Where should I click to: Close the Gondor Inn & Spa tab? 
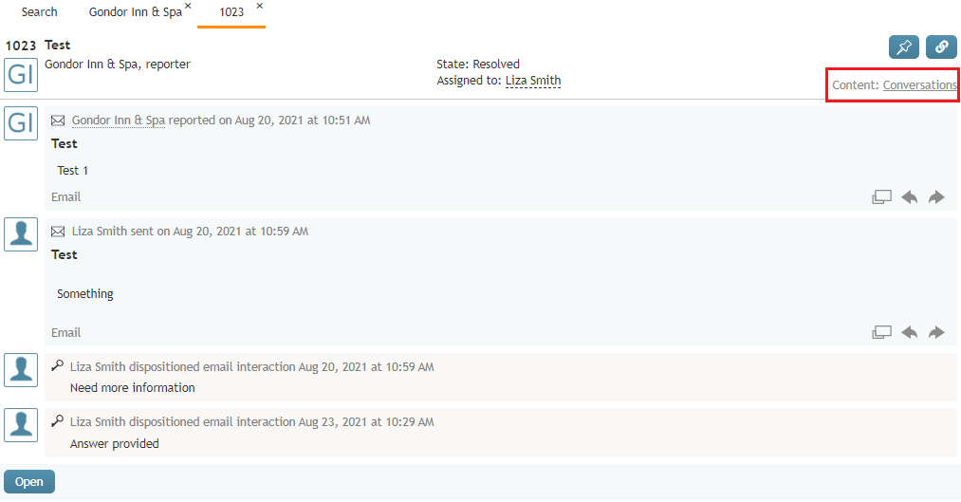tap(188, 6)
